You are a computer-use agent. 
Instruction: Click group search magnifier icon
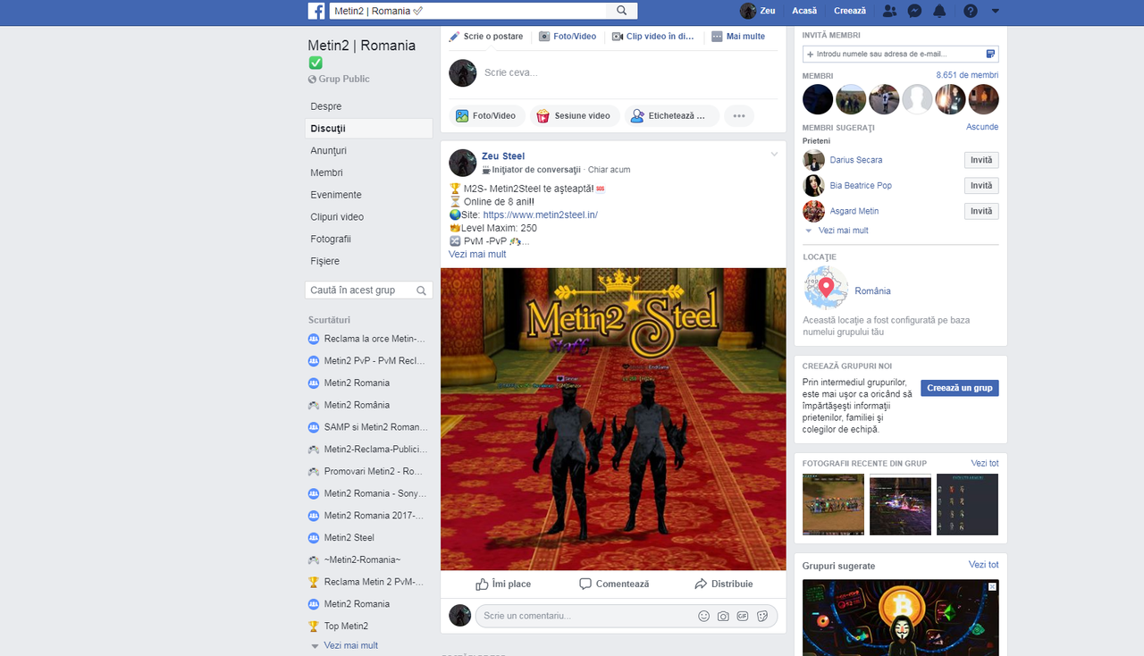pyautogui.click(x=422, y=290)
